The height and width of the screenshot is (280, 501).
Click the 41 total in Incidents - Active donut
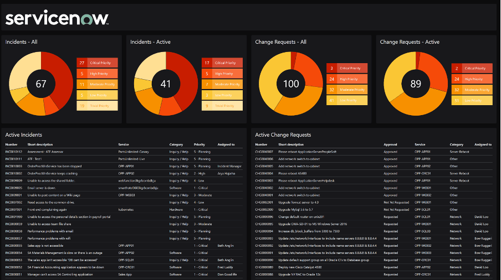(x=166, y=84)
